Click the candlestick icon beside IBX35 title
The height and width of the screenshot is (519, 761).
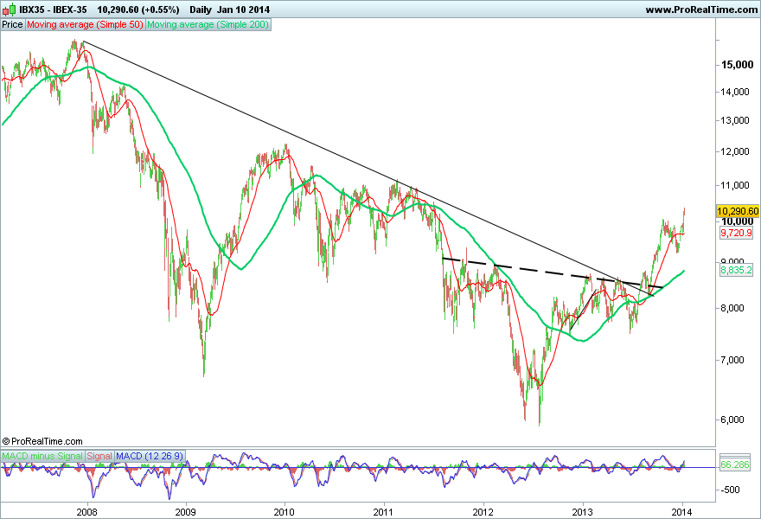9,10
